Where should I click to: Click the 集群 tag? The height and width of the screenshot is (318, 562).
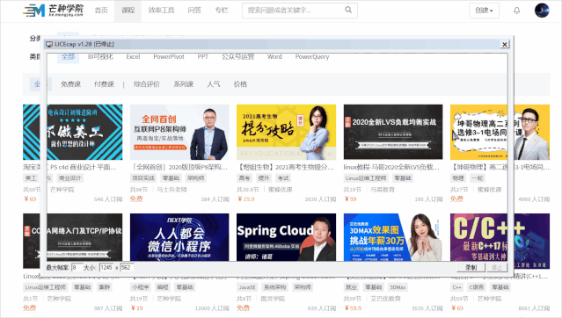click(x=105, y=287)
